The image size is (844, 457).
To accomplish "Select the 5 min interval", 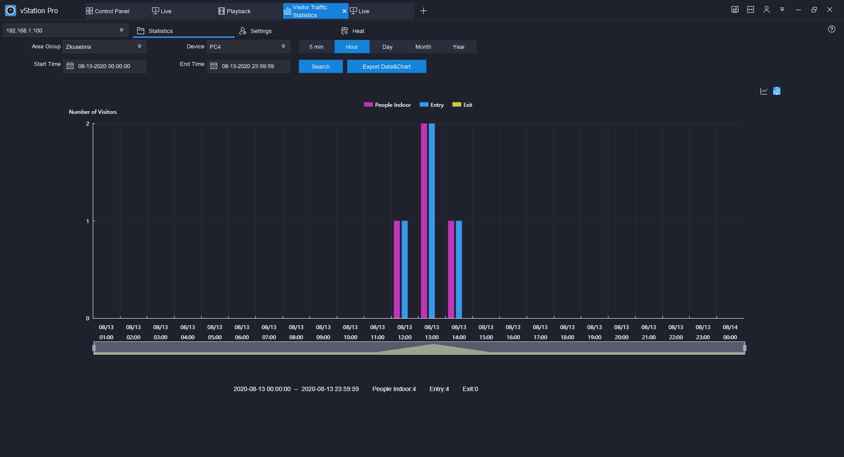I will coord(316,47).
